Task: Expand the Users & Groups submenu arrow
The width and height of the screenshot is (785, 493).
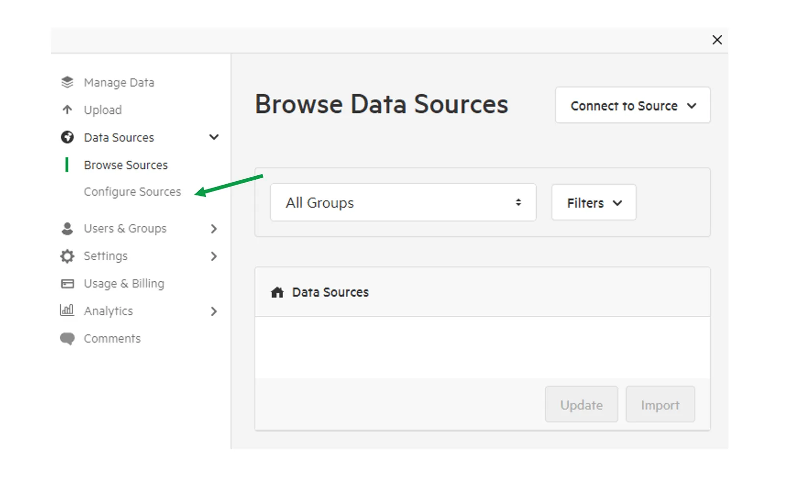Action: [214, 228]
